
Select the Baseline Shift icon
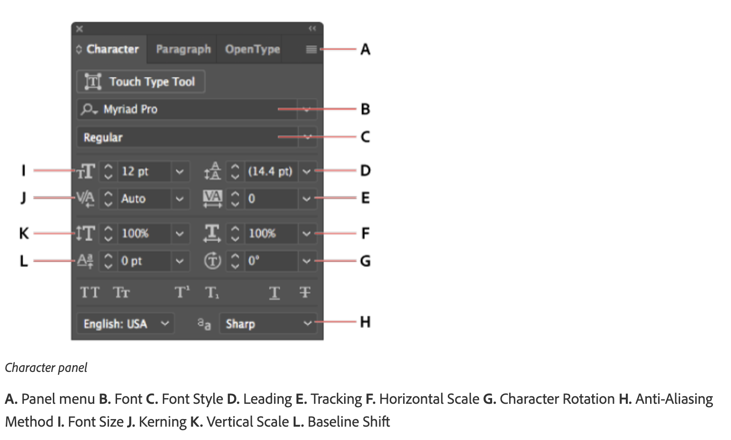pyautogui.click(x=85, y=260)
